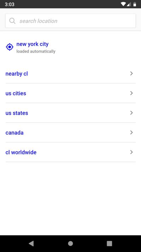Image resolution: width=141 pixels, height=252 pixels.
Task: Choose the canada entry
Action: coord(71,132)
